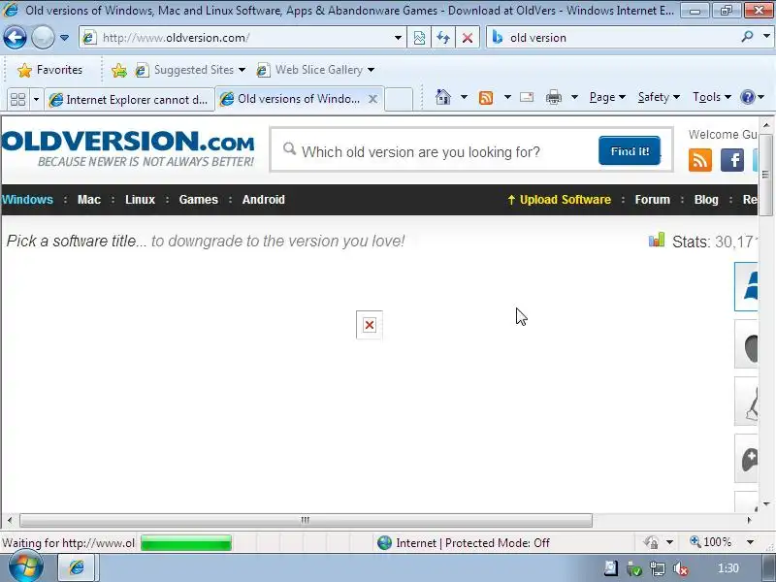776x582 pixels.
Task: Open the Blog link
Action: click(706, 200)
